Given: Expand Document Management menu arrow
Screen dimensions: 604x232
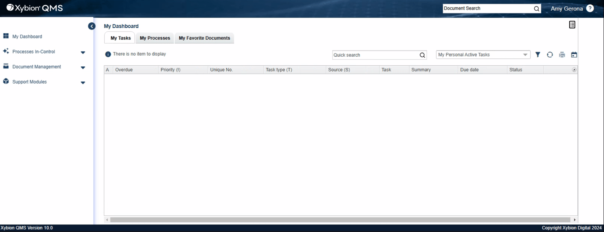Looking at the screenshot, I should click(x=83, y=68).
